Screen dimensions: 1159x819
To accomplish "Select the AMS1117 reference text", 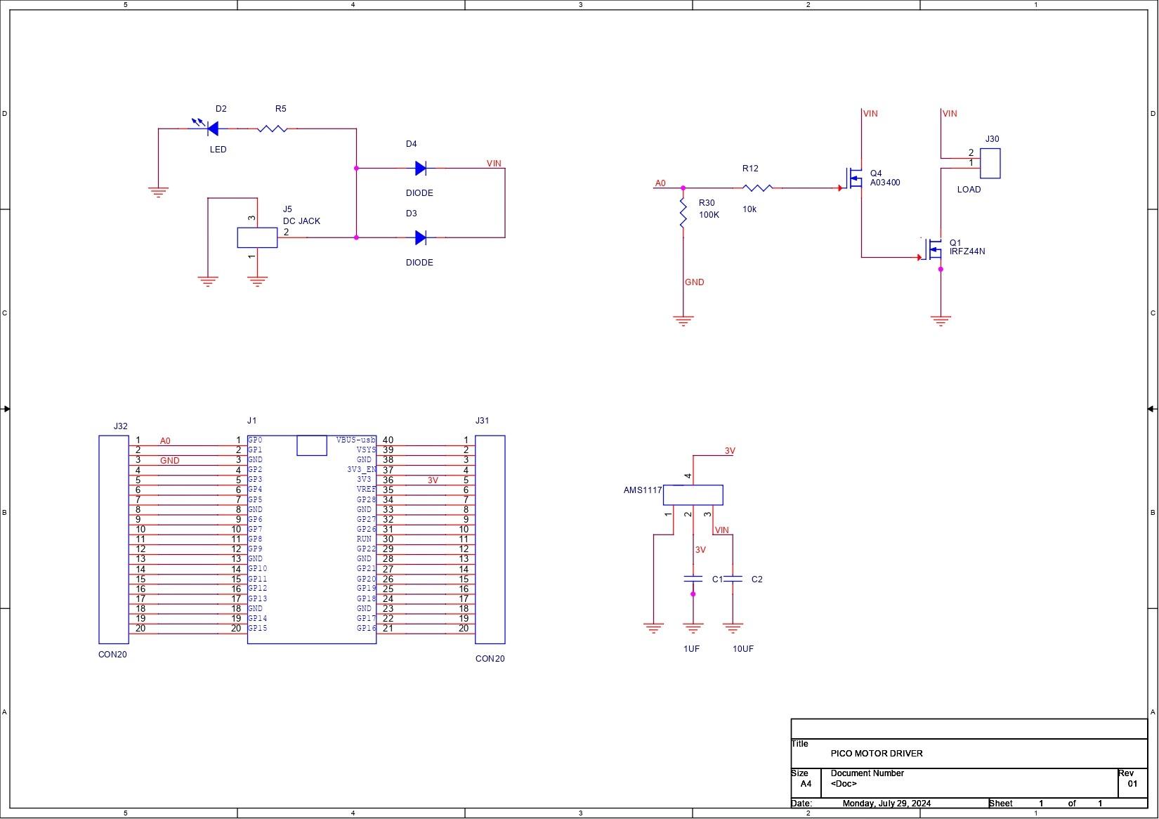I will click(643, 490).
